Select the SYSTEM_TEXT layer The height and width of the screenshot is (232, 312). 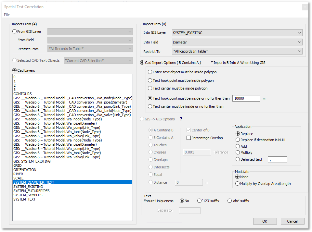click(72, 199)
